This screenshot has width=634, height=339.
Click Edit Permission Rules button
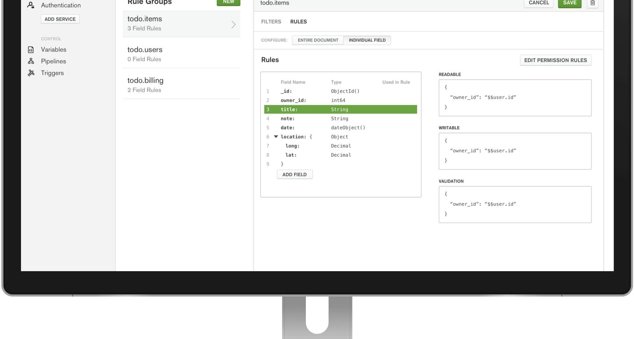click(x=555, y=60)
